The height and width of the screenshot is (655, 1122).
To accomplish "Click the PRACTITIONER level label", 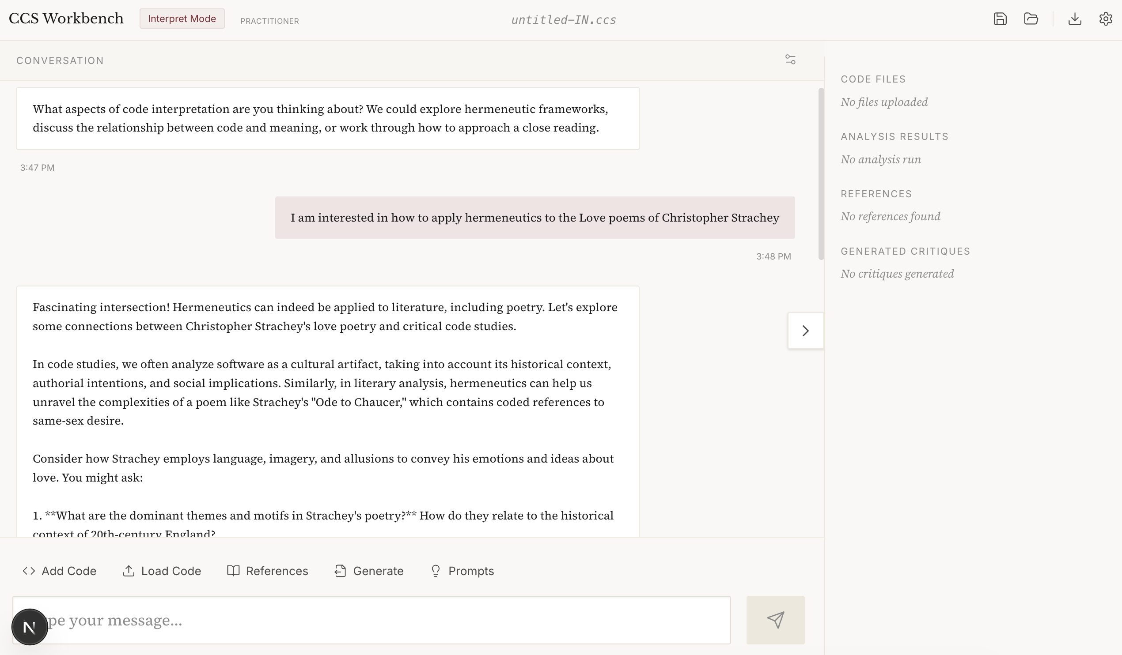I will coord(269,21).
